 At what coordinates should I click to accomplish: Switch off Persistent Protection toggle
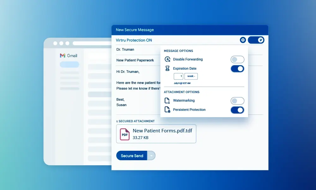coord(237,110)
